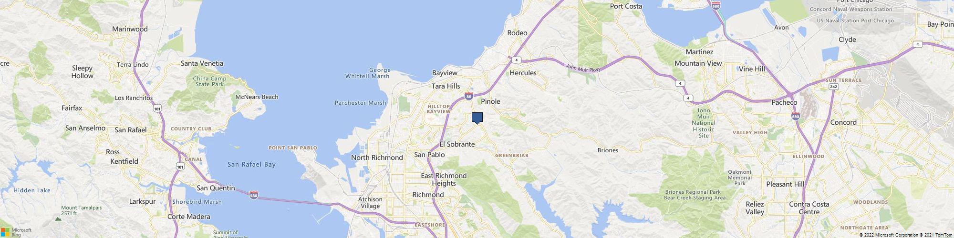The height and width of the screenshot is (238, 954).
Task: Click the Mount Tamalpais peak marker
Action: (x=58, y=219)
